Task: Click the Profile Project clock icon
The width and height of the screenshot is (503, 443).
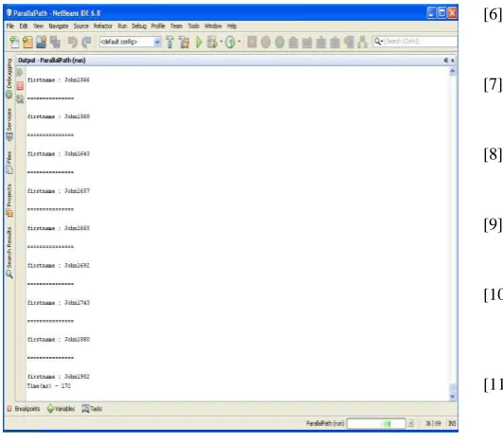Action: tap(230, 42)
